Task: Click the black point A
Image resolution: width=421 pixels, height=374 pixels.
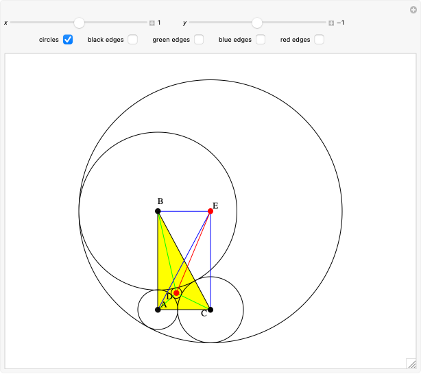Action: (x=158, y=310)
